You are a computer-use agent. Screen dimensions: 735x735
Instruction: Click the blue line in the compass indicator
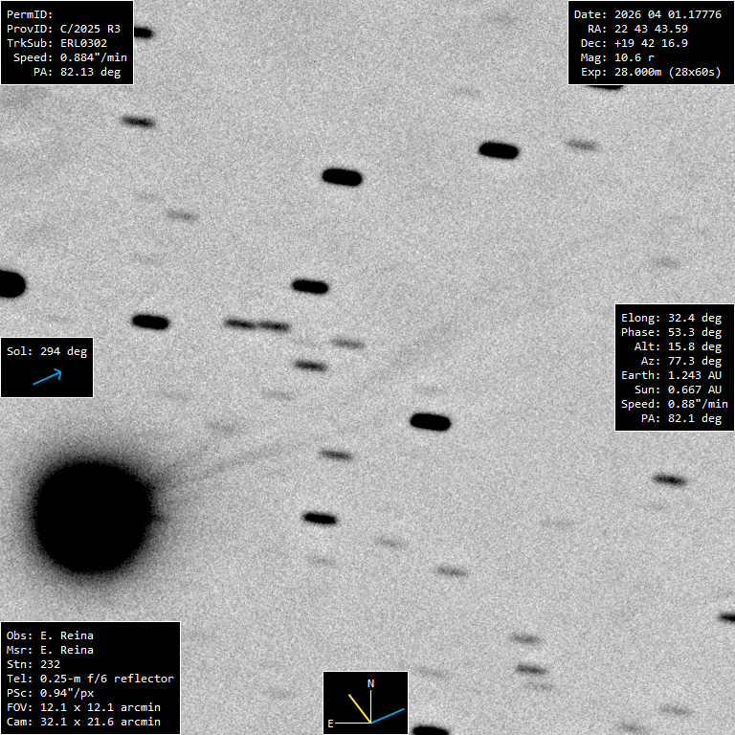(x=390, y=715)
